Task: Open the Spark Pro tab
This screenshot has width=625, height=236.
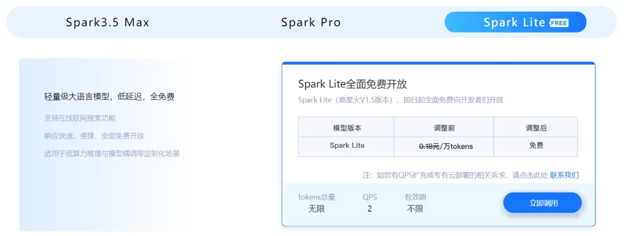Action: [x=311, y=23]
